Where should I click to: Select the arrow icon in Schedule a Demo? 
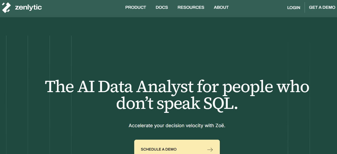pyautogui.click(x=210, y=149)
